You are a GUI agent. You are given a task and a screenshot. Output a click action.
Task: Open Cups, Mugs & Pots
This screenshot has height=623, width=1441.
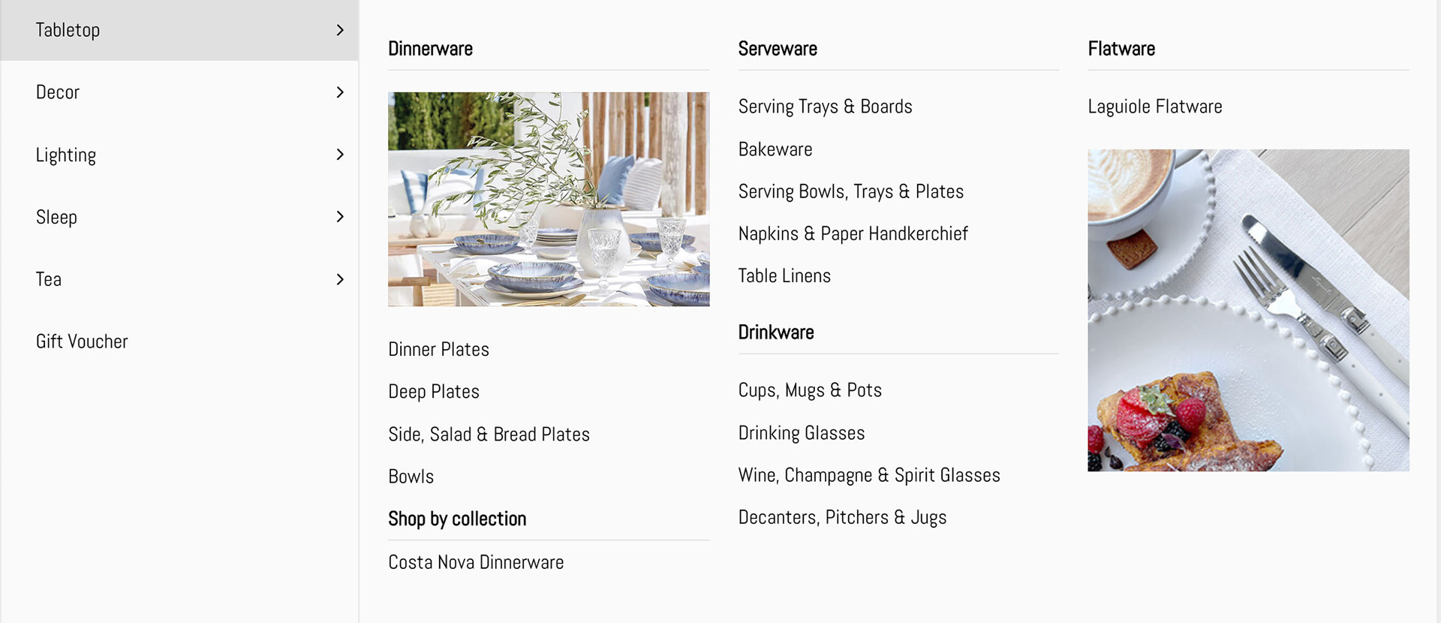(810, 390)
